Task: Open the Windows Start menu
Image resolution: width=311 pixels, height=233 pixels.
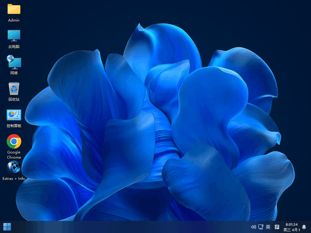Action: tap(7, 227)
